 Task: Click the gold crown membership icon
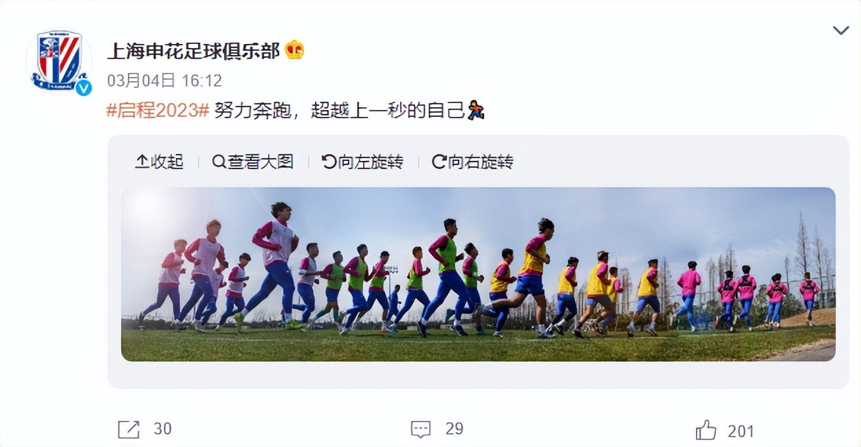294,50
